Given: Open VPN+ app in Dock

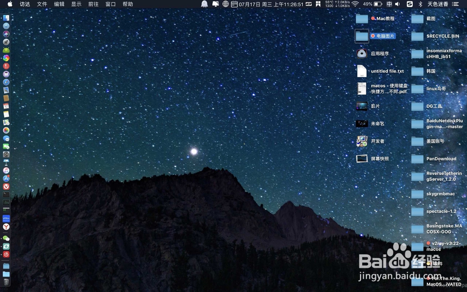Looking at the screenshot, I should pos(6,219).
